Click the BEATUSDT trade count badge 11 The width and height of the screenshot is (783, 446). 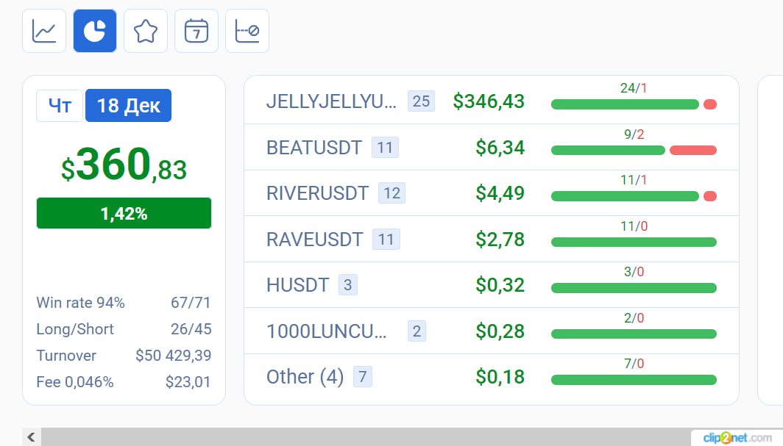pyautogui.click(x=385, y=148)
